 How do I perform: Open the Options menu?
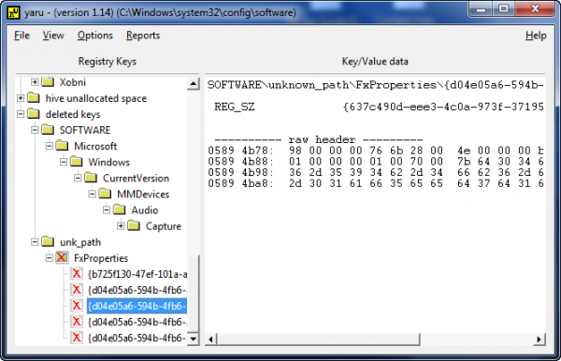[94, 36]
